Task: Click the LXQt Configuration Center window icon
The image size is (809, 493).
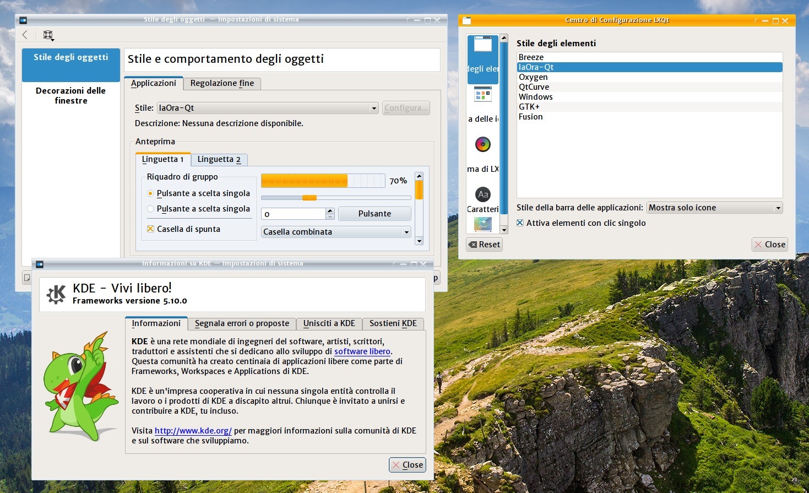Action: pos(466,20)
